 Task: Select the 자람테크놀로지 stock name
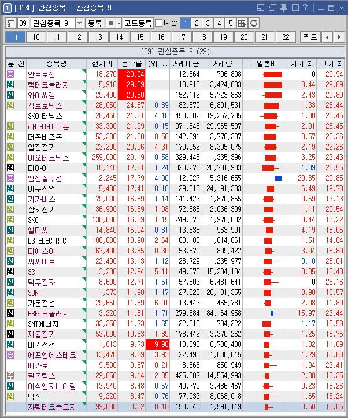click(52, 407)
